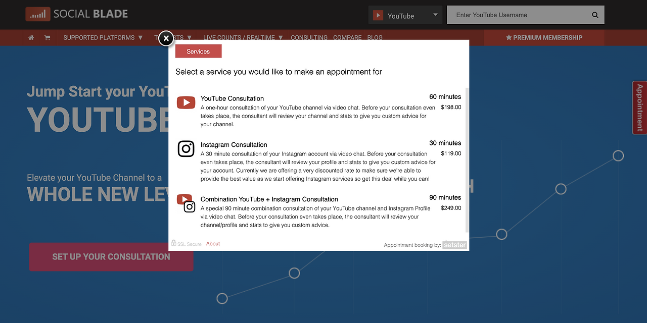647x323 pixels.
Task: Click the 60 minutes duration
Action: click(x=445, y=97)
